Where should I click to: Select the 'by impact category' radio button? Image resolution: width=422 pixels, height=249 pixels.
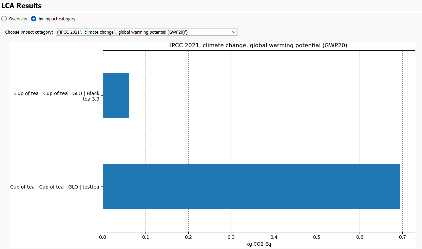33,19
